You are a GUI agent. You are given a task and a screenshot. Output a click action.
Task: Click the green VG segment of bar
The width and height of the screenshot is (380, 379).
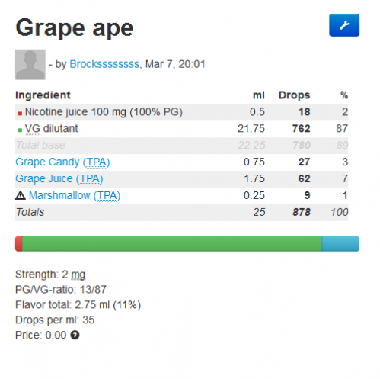tap(172, 244)
